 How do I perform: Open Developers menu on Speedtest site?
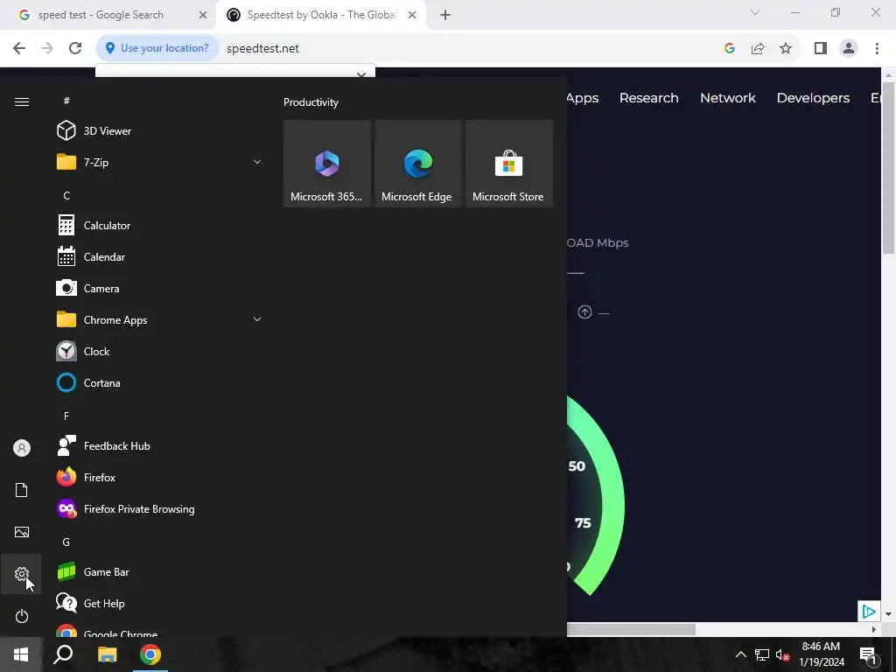[x=813, y=98]
